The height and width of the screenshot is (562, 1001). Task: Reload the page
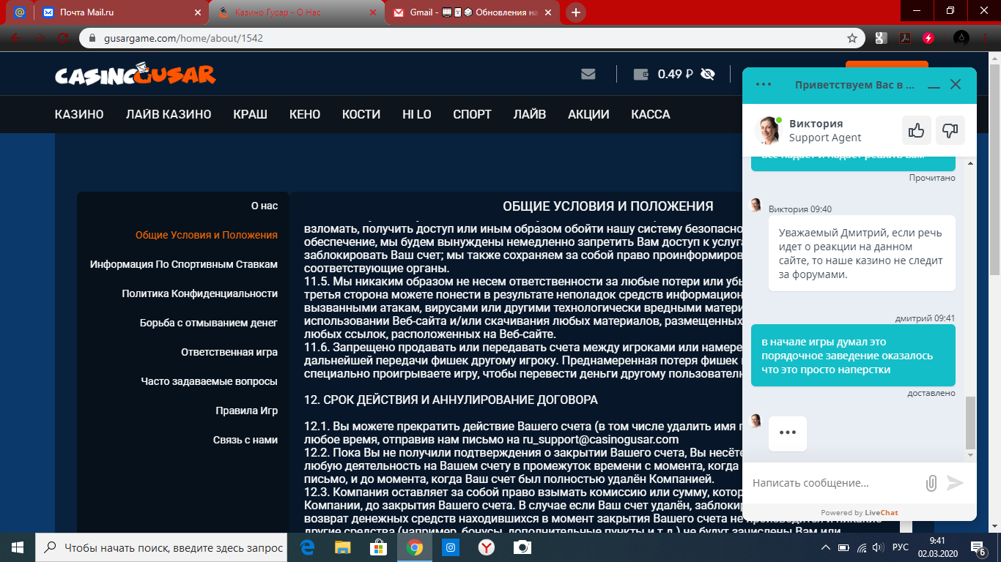(x=64, y=38)
